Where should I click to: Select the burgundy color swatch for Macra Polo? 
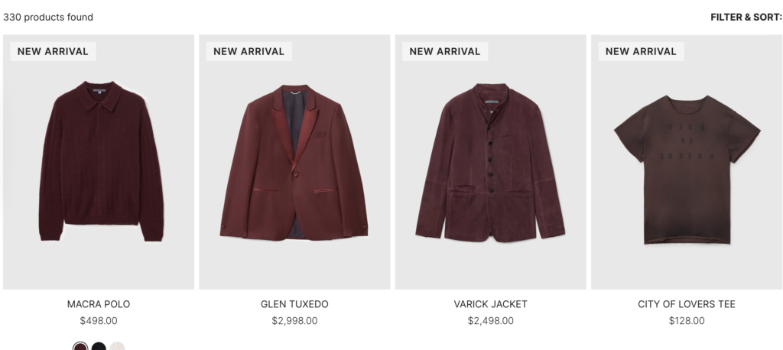pos(80,346)
